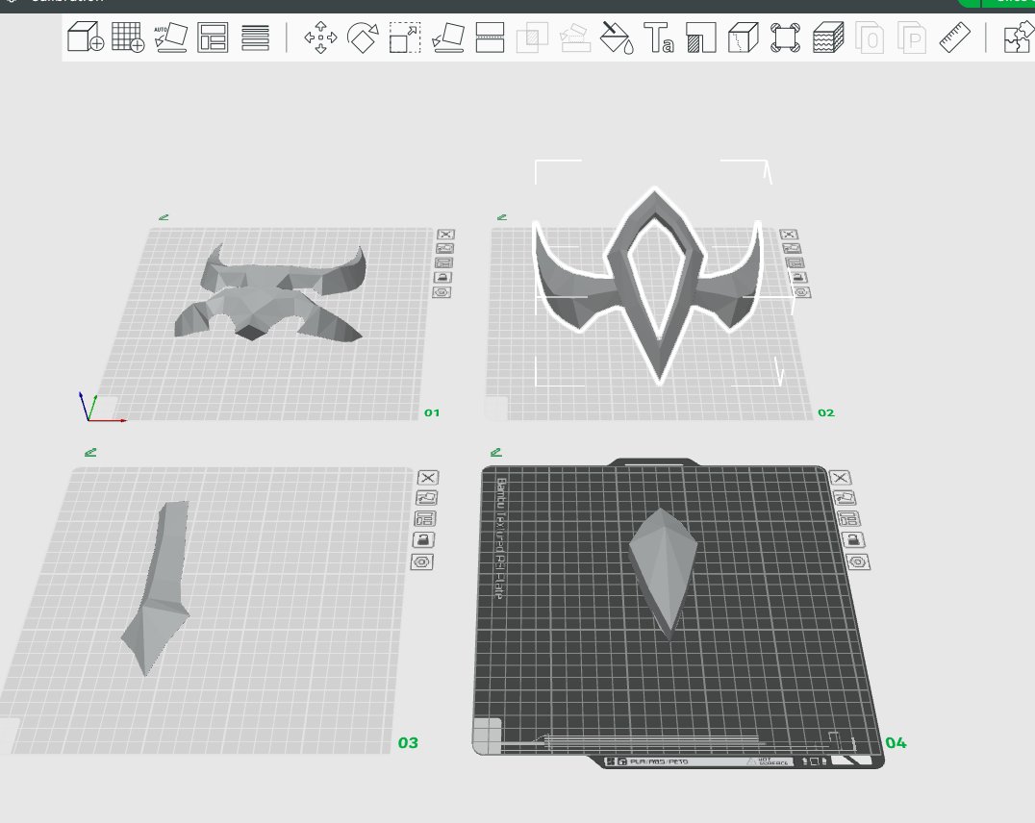This screenshot has height=823, width=1035.
Task: Open plate 04 settings gear
Action: [857, 561]
